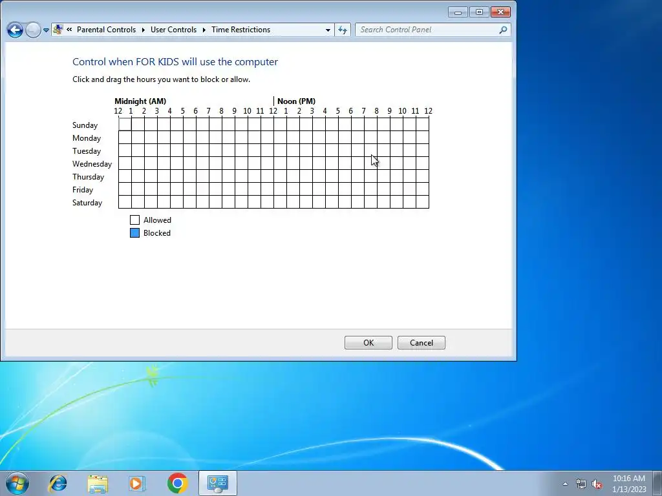The height and width of the screenshot is (496, 662).
Task: Click the Control Panel taskbar button
Action: point(218,483)
